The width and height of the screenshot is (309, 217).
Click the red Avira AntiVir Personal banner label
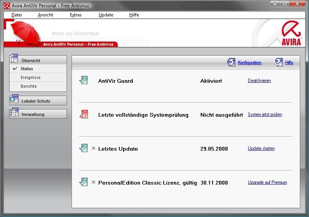pos(78,44)
